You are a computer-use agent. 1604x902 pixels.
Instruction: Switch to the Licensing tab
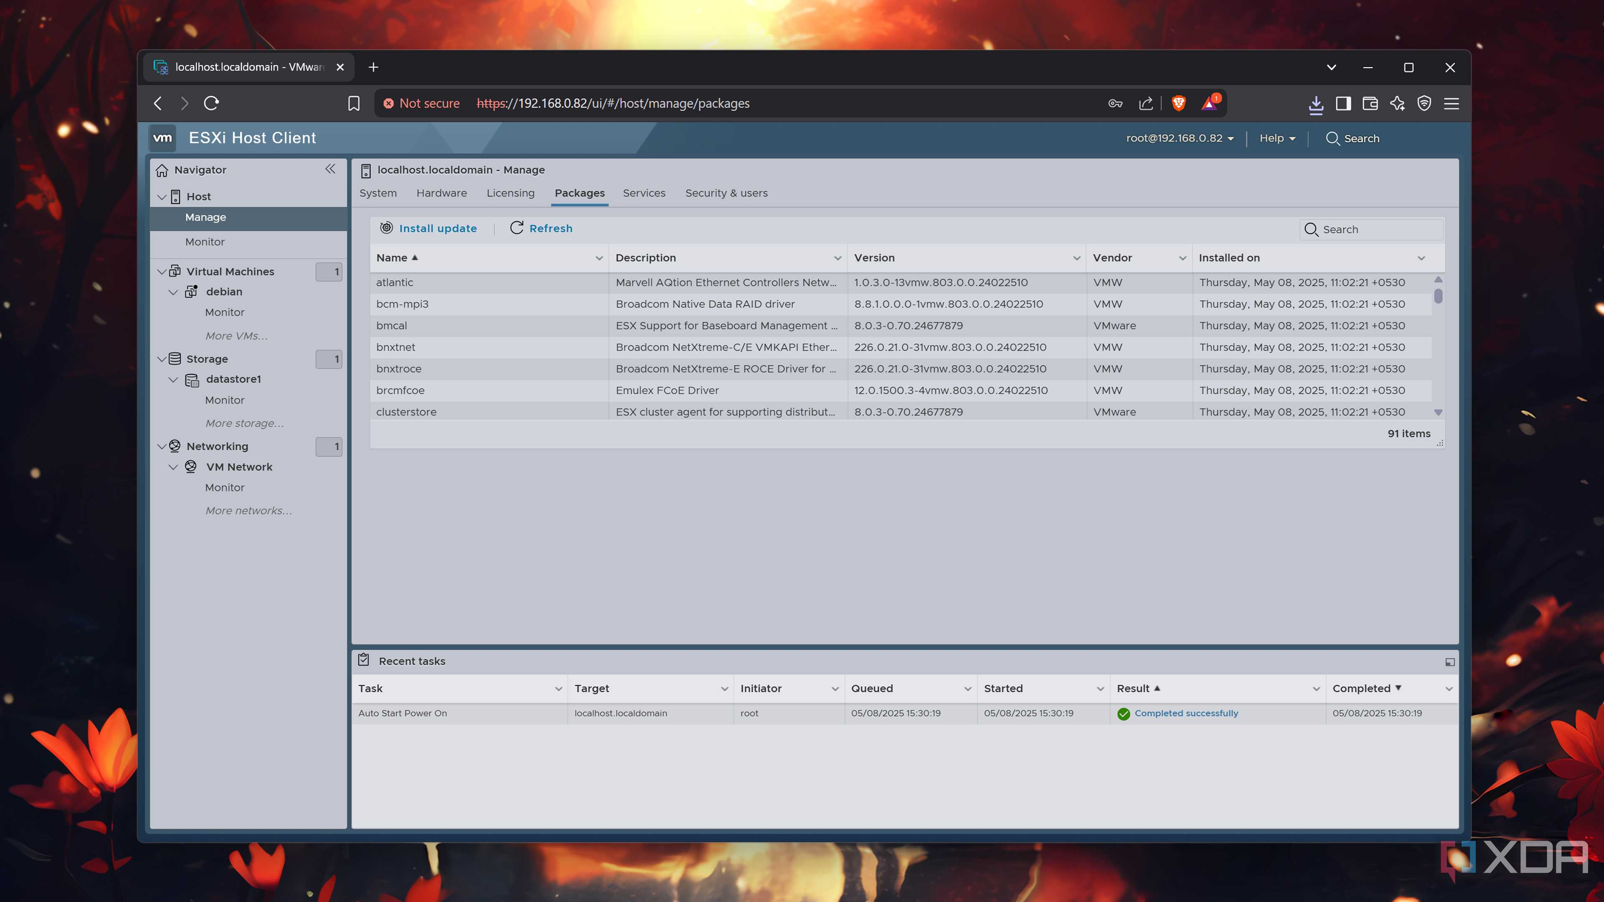[x=510, y=193]
